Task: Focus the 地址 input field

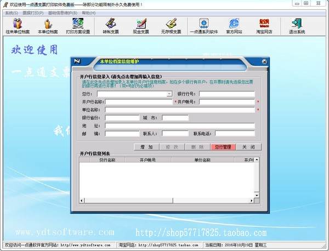Action: 180,126
